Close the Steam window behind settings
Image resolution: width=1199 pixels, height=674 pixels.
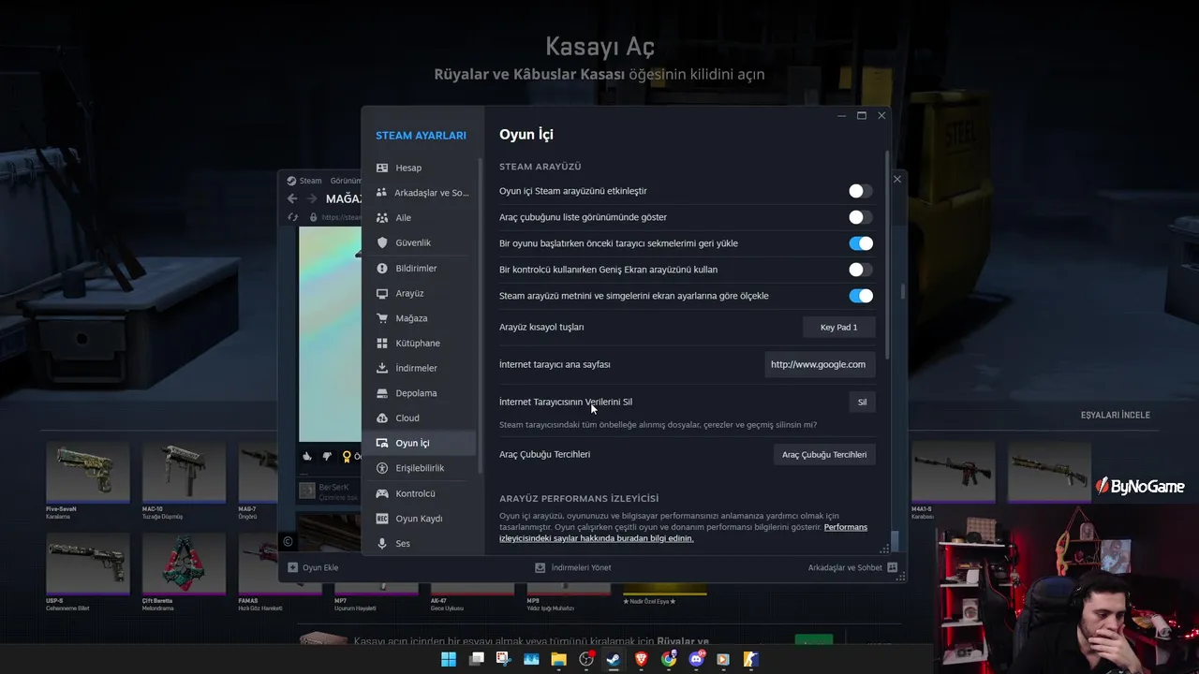coord(897,179)
